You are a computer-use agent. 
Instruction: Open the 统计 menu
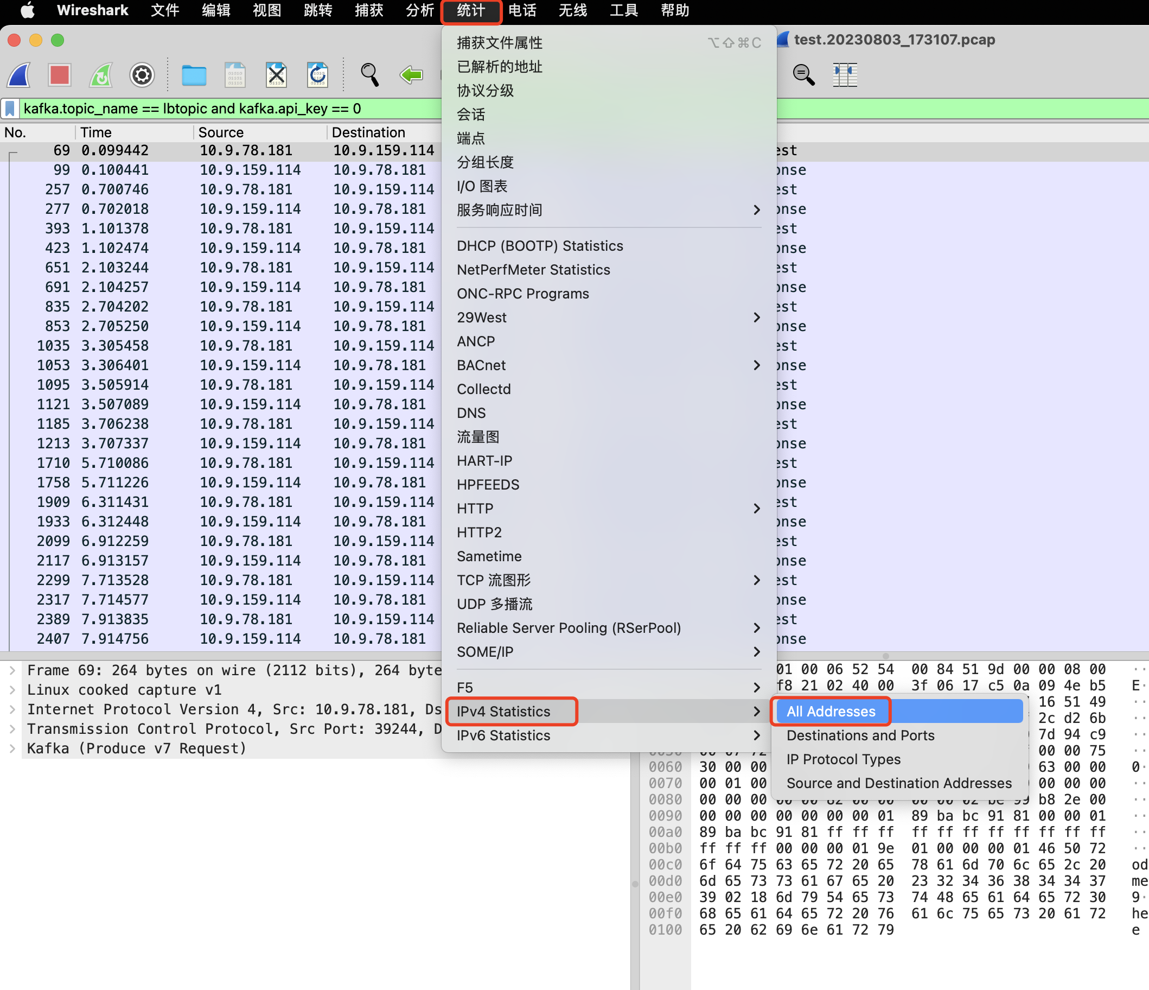click(471, 10)
